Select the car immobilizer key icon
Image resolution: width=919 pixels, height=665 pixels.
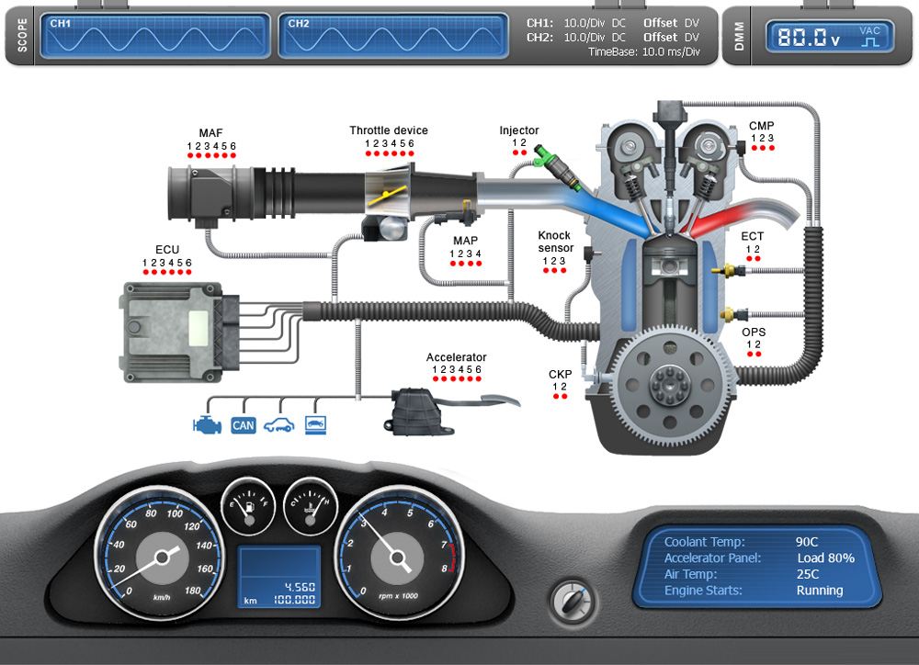point(278,424)
